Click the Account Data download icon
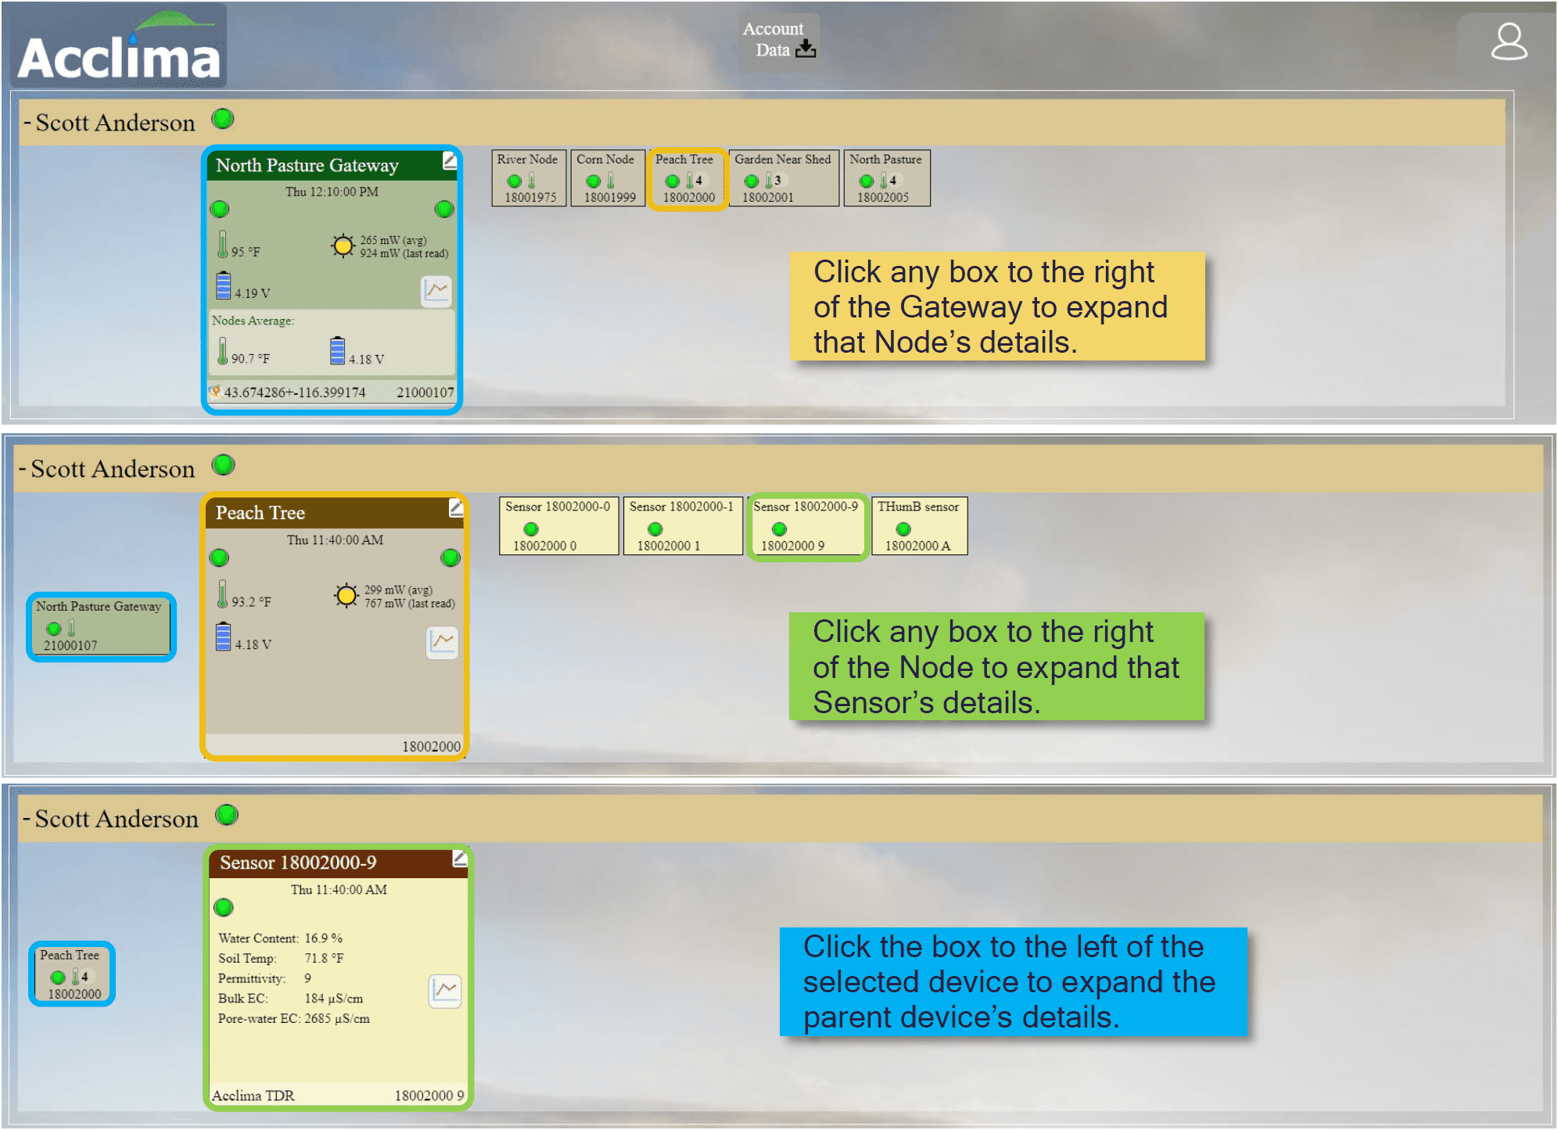 tap(805, 50)
